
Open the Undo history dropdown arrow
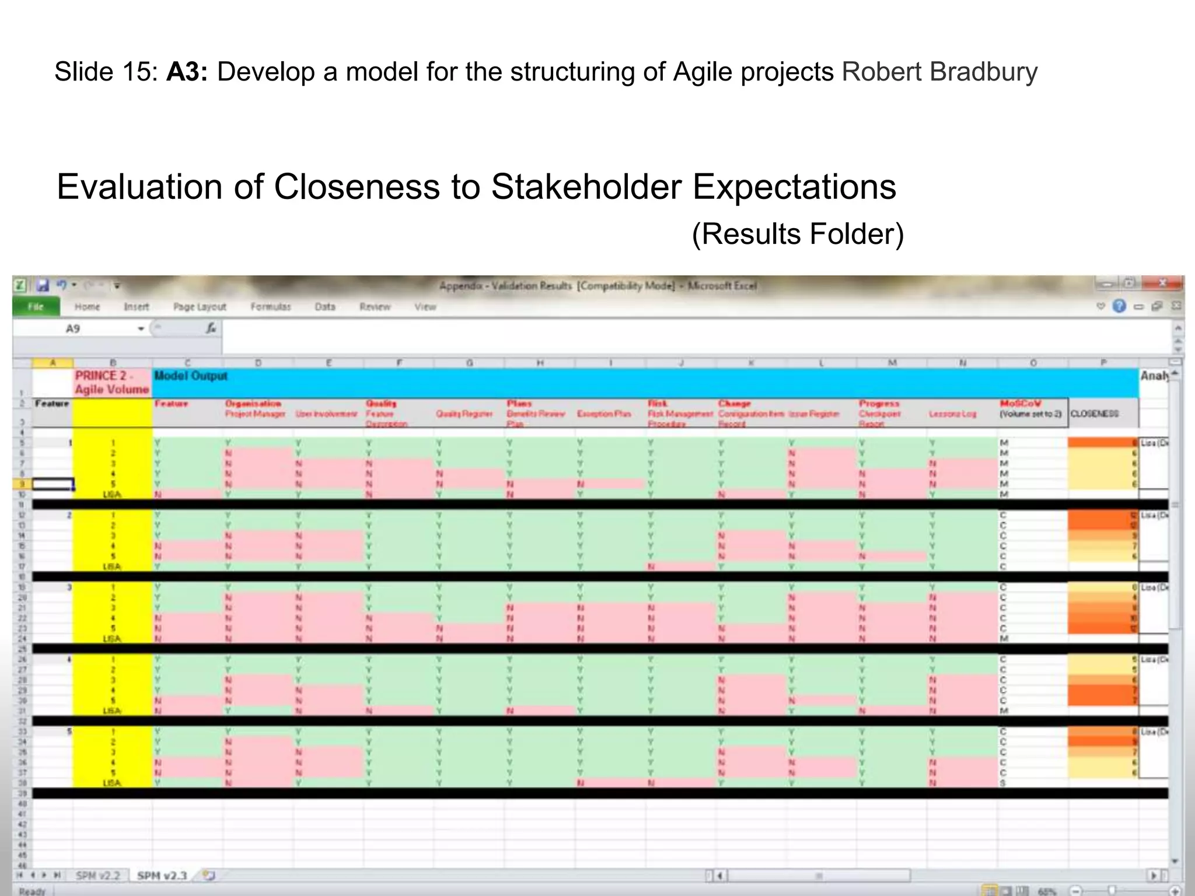[74, 285]
